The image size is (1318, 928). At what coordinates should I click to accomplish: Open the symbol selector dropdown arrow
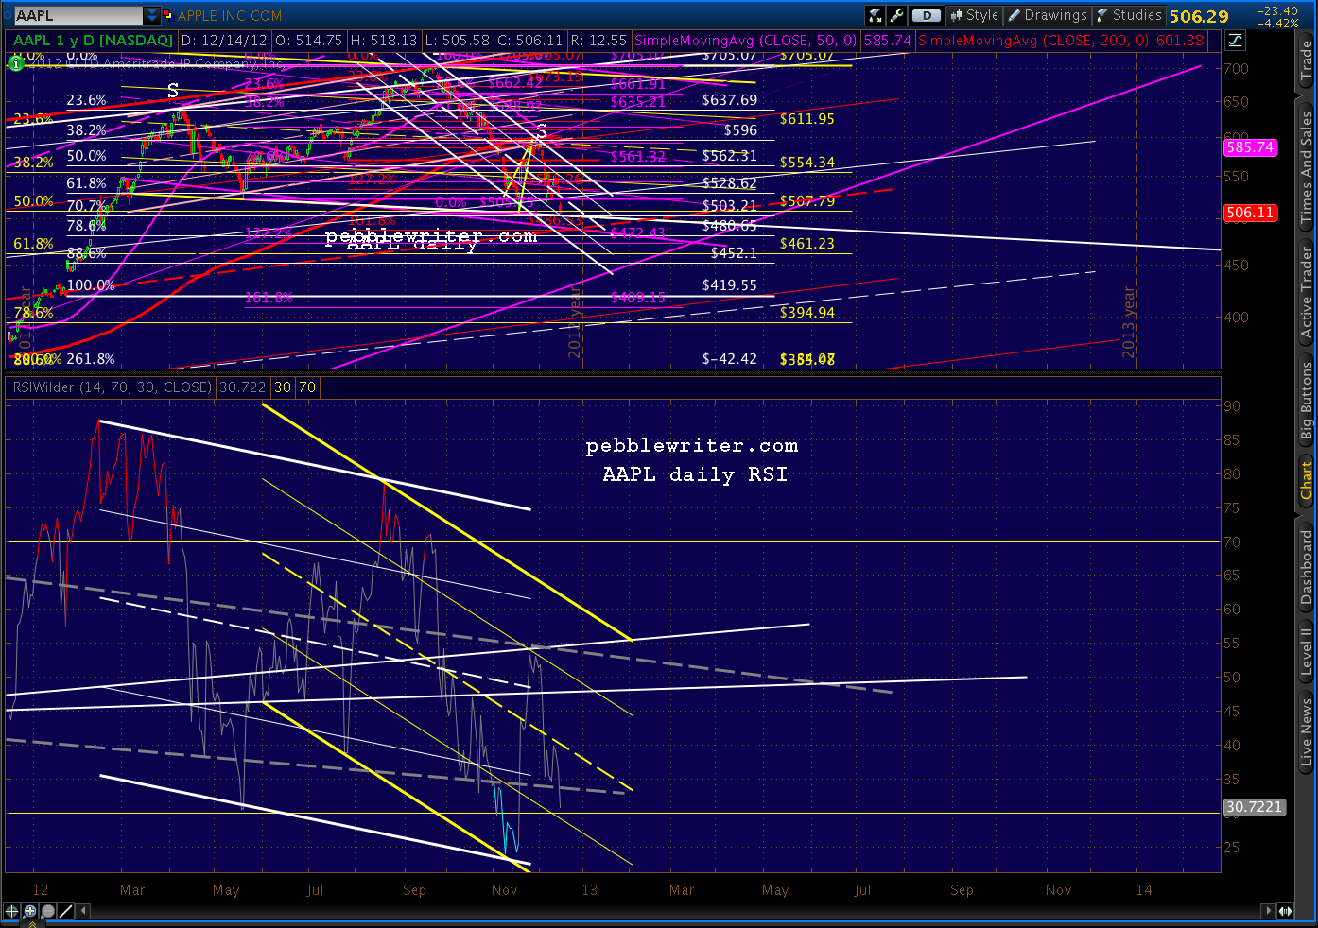click(x=152, y=15)
